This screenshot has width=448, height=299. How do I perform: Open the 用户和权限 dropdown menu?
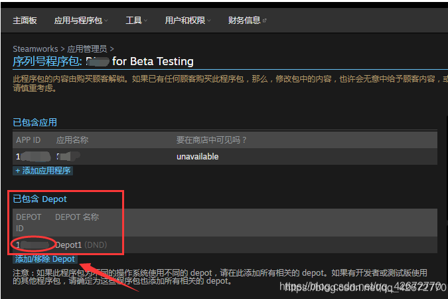click(x=187, y=21)
